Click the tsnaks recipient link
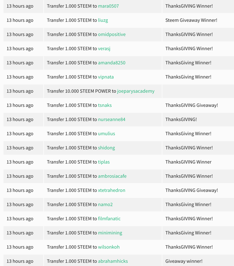This screenshot has height=266, width=234. tap(105, 105)
